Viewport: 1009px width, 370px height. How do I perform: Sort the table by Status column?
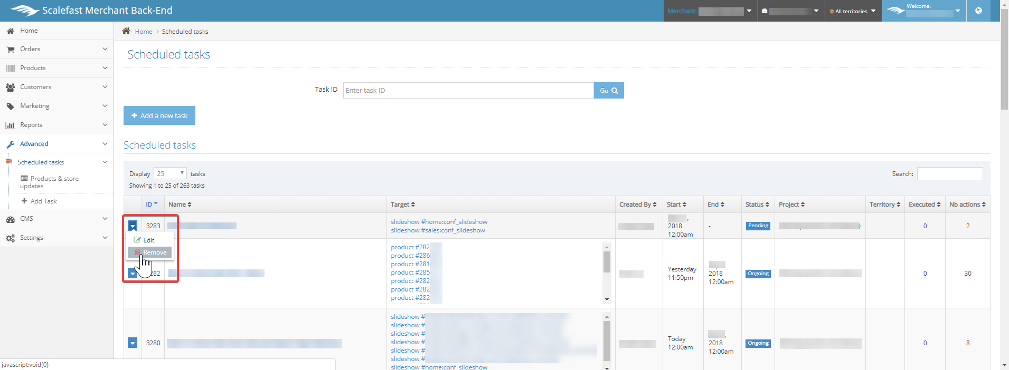pos(757,205)
